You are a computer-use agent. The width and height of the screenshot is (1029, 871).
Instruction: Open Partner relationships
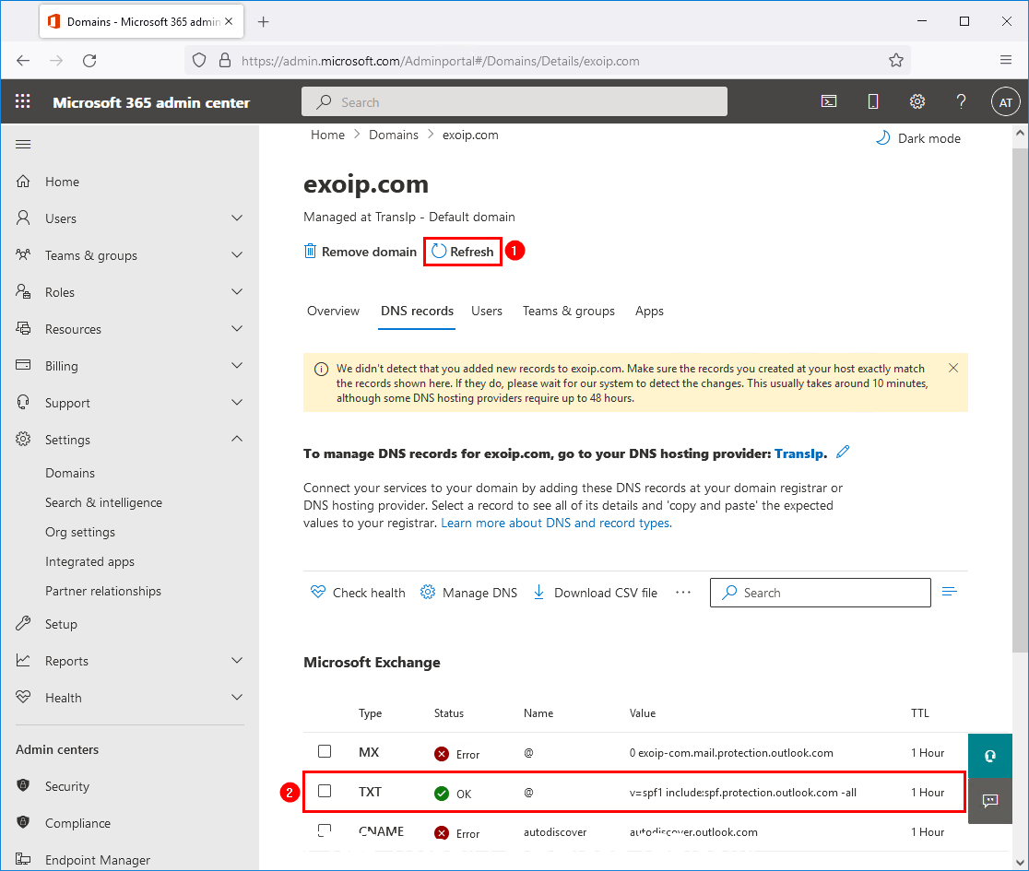click(x=103, y=591)
